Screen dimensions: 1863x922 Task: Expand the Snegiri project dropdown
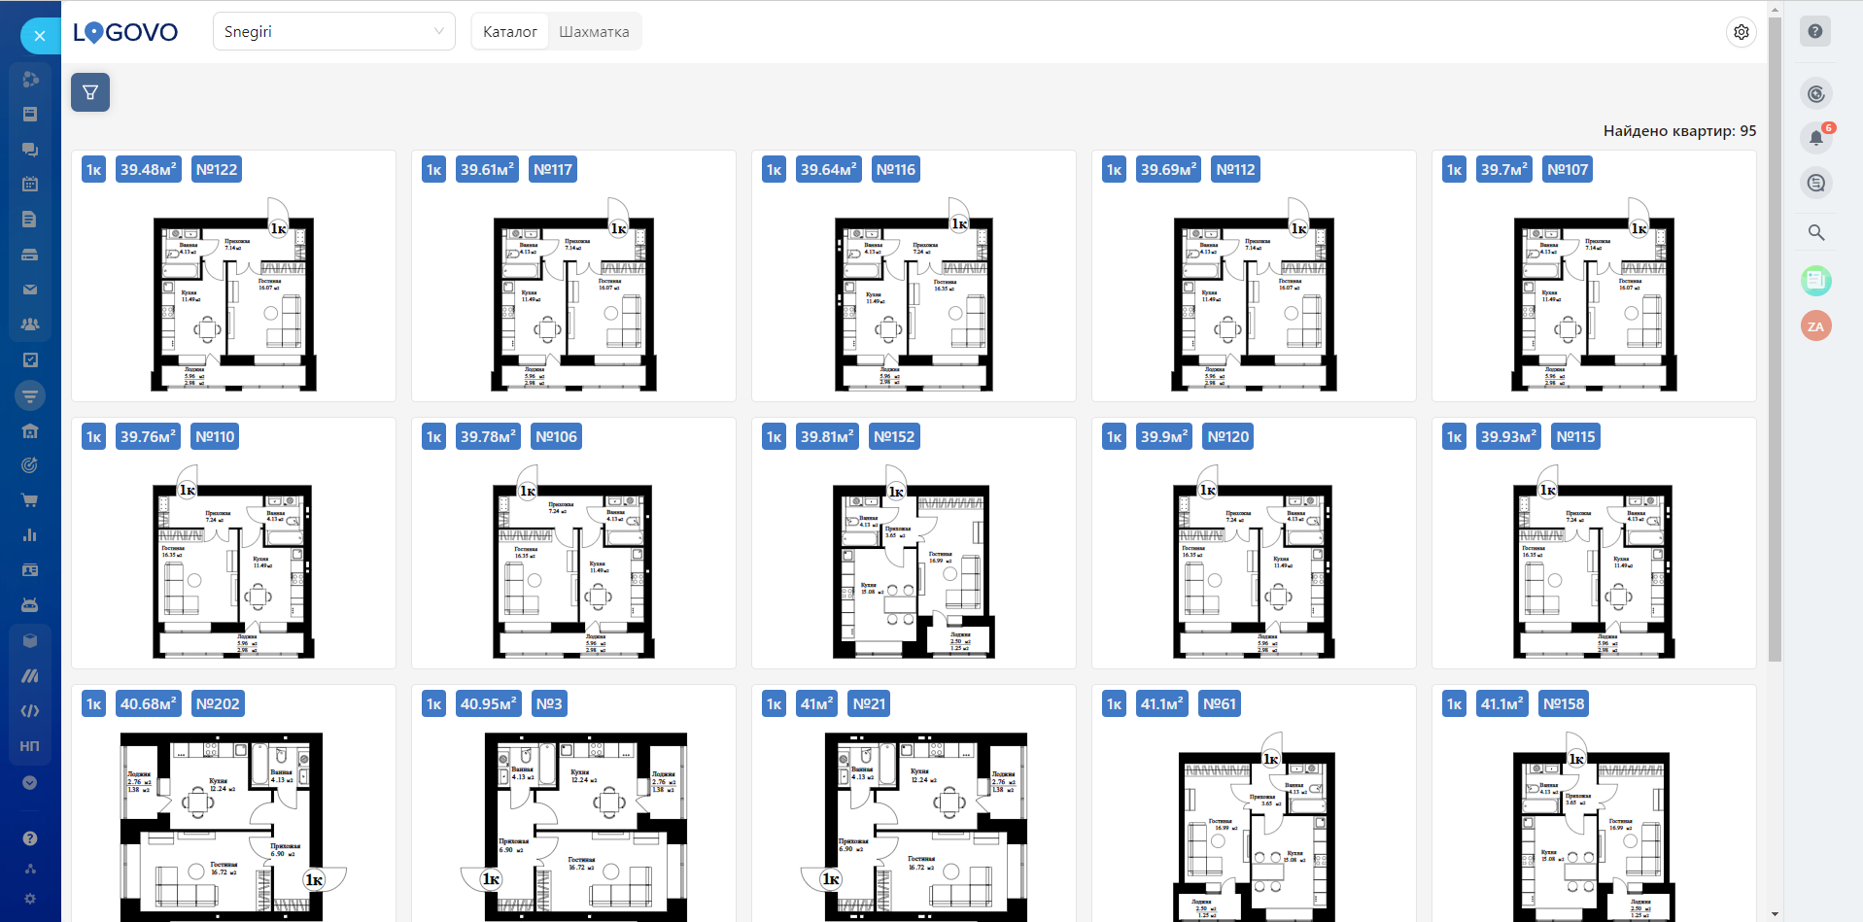(333, 31)
